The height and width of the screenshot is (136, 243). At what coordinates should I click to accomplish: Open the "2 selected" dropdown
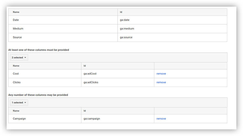[19, 58]
